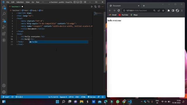The image size is (187, 105).
Task: Open the Gmail bookmark
Action: [112, 15]
